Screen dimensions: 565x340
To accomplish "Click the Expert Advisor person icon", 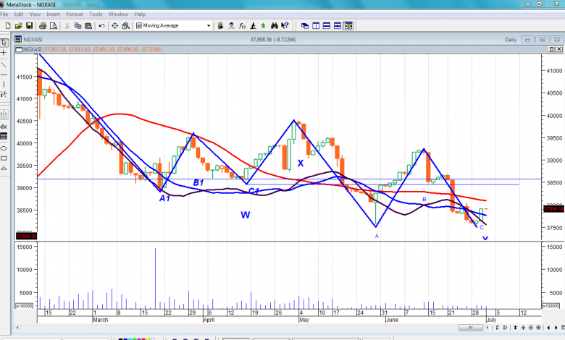I will point(231,25).
